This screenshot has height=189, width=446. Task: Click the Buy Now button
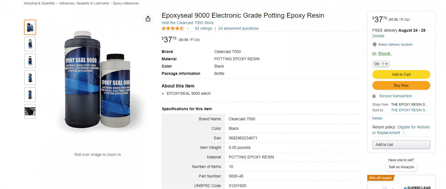click(401, 85)
